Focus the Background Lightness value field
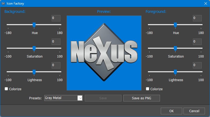This screenshot has height=117, width=210. click(x=56, y=65)
